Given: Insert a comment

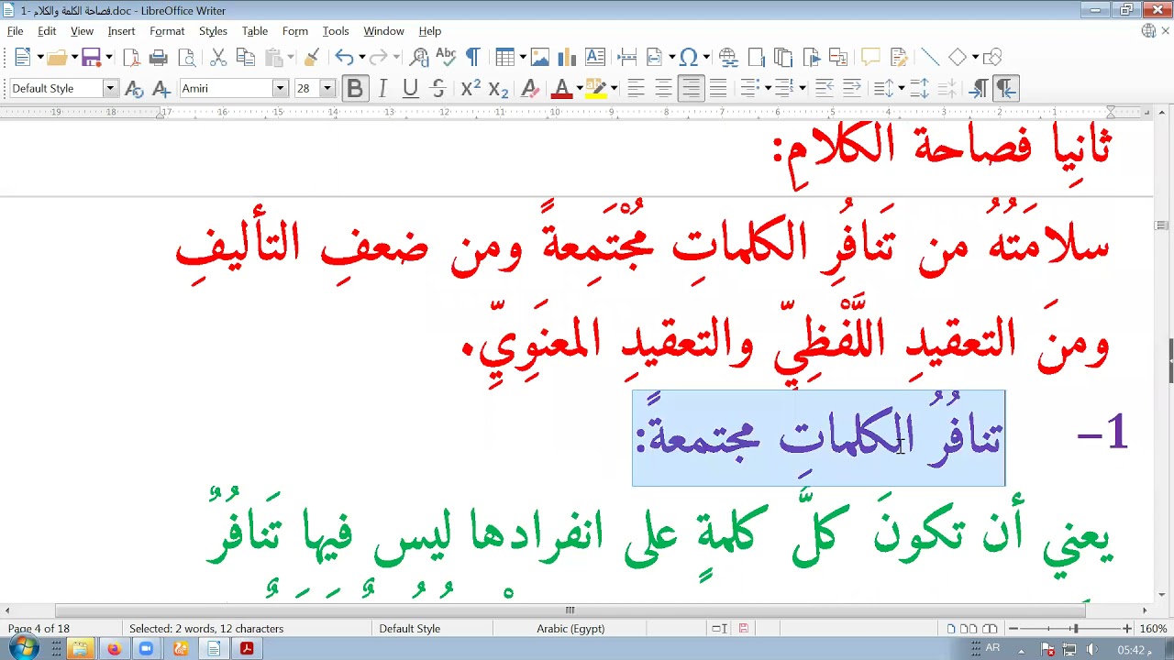Looking at the screenshot, I should (869, 58).
